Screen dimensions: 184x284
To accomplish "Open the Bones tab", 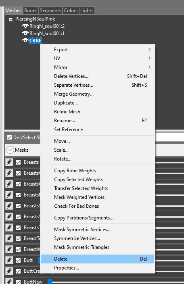I will [x=31, y=10].
